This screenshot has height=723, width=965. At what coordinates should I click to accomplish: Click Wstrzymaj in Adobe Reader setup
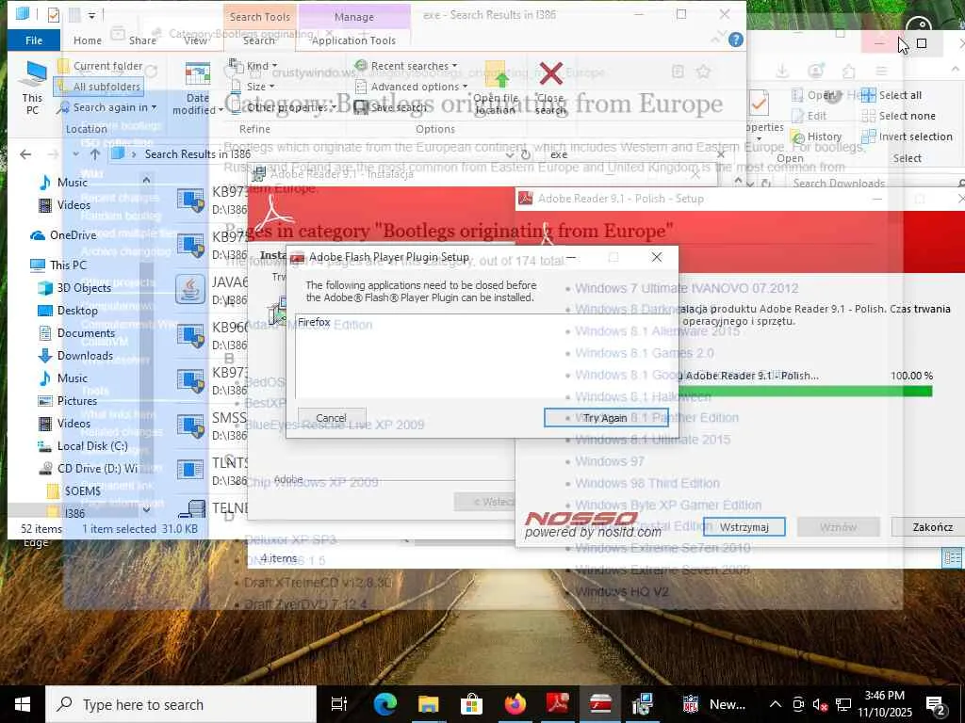[744, 527]
